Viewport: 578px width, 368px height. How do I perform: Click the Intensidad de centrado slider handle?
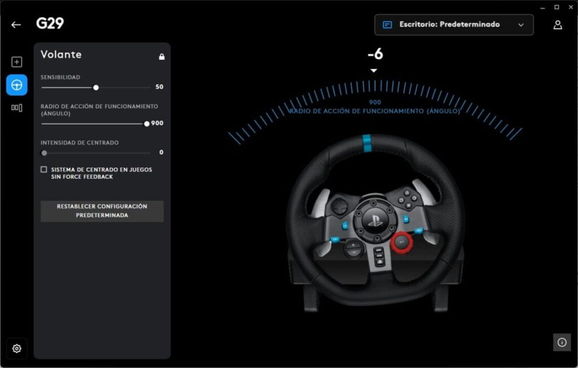click(44, 153)
